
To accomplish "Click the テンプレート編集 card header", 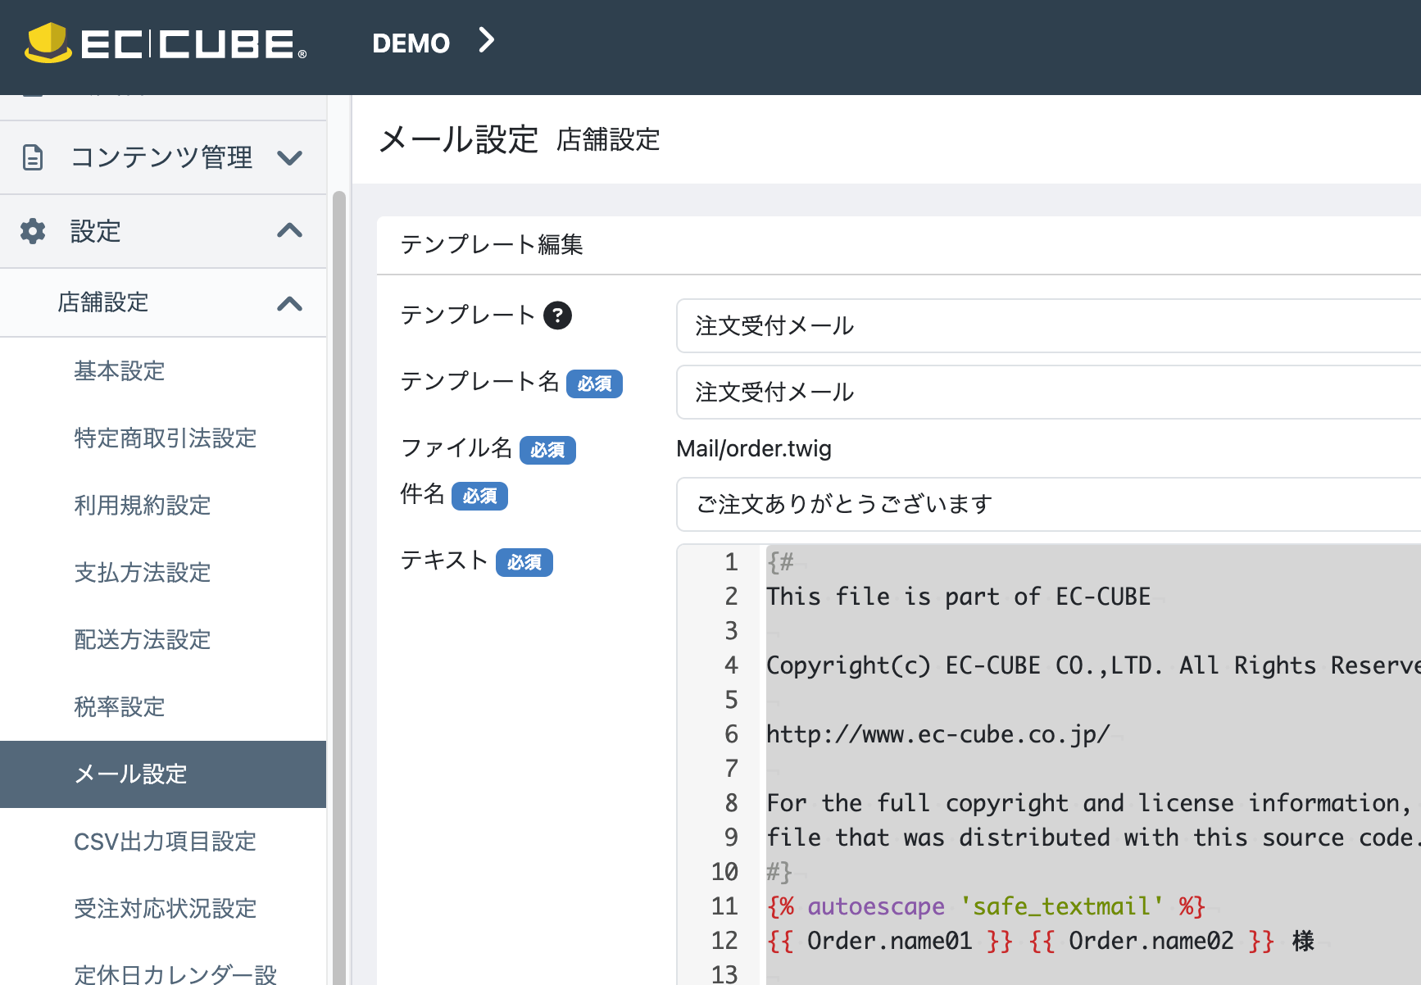I will pyautogui.click(x=899, y=245).
